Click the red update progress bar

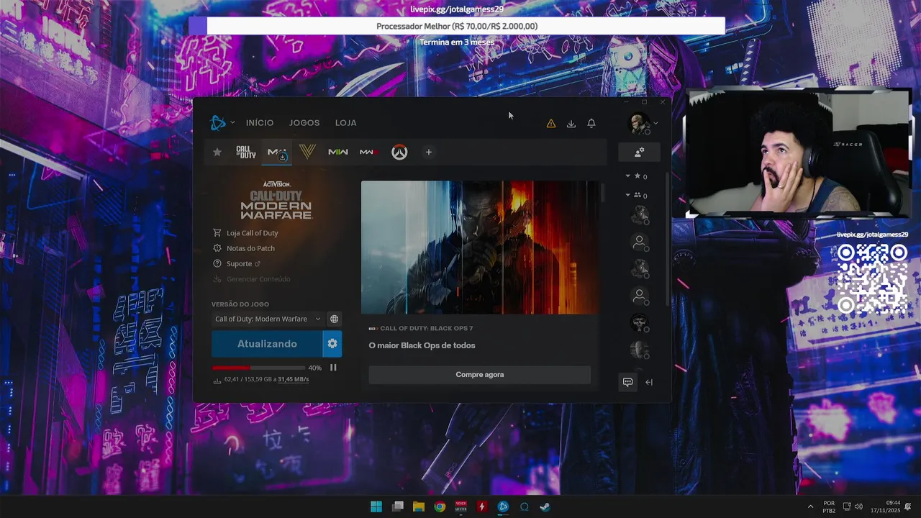tap(258, 368)
